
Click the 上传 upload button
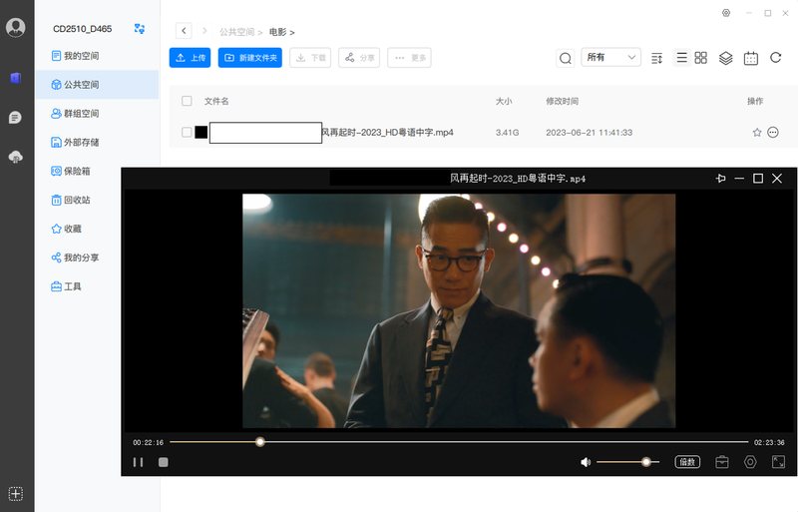190,58
